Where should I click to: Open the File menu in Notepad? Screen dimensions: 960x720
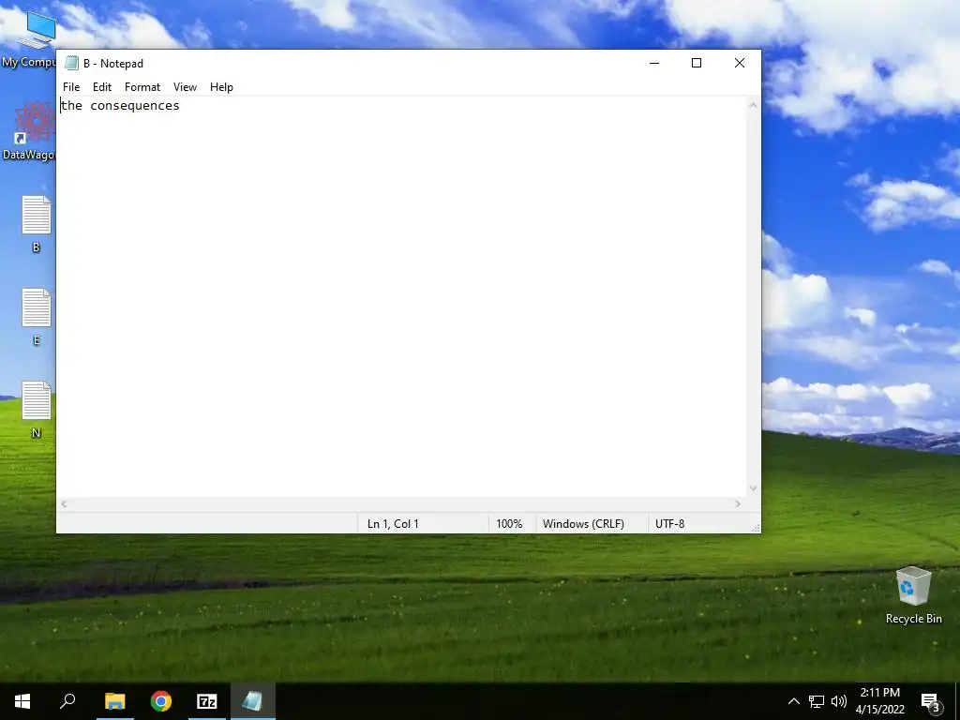click(71, 87)
